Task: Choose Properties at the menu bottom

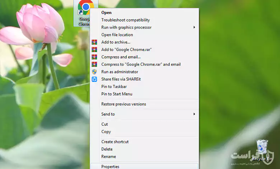Action: (144, 166)
